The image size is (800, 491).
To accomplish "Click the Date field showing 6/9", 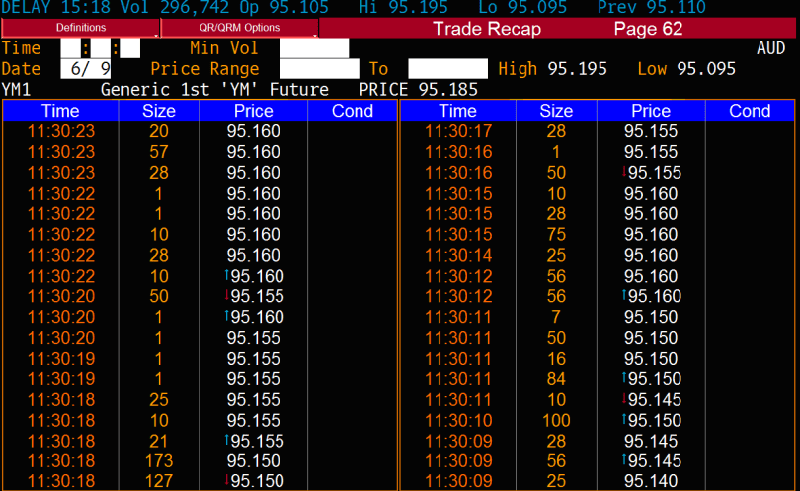I will click(87, 69).
